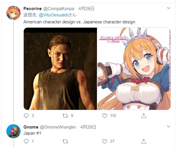Reply to Pecorine's tweet via comment icon
Image resolution: width=178 pixels, height=147 pixels.
(26, 116)
